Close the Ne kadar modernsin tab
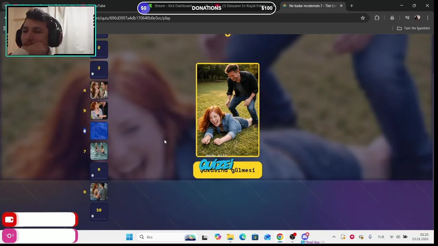 coord(341,6)
